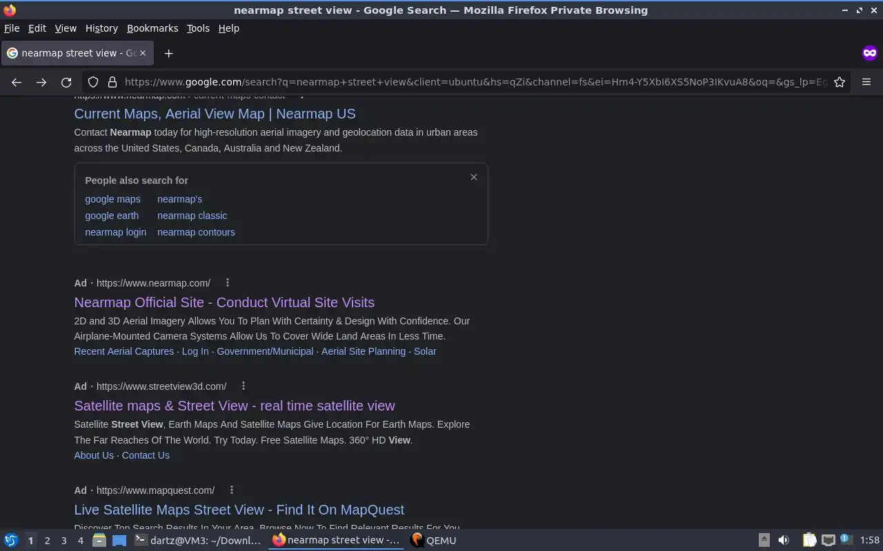Search for nearmap classic suggestion
Image resolution: width=883 pixels, height=551 pixels.
point(192,216)
